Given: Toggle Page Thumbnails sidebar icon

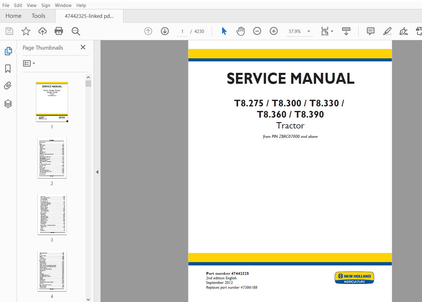Looking at the screenshot, I should pos(8,51).
